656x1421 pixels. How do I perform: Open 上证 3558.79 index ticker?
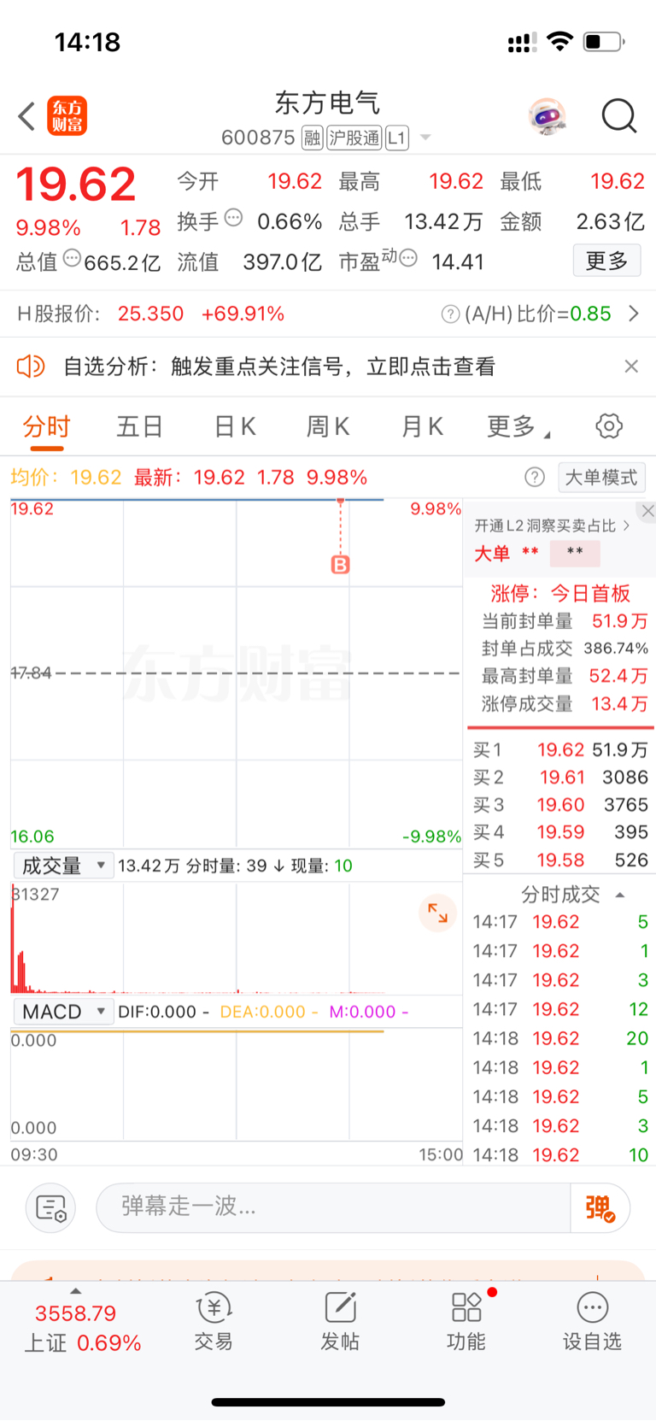tap(82, 1327)
